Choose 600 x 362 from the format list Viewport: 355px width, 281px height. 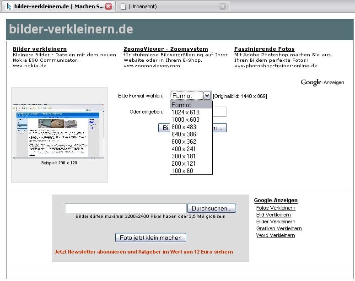[191, 141]
